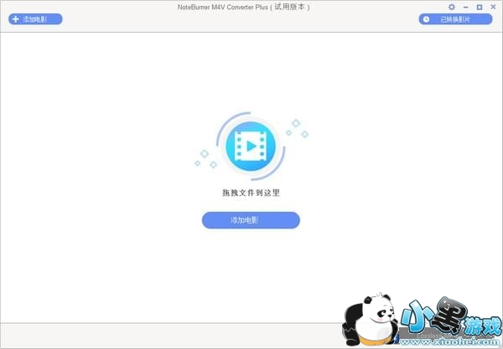
Task: Click the NoteBurner M4V Converter Plus title
Action: (x=244, y=7)
